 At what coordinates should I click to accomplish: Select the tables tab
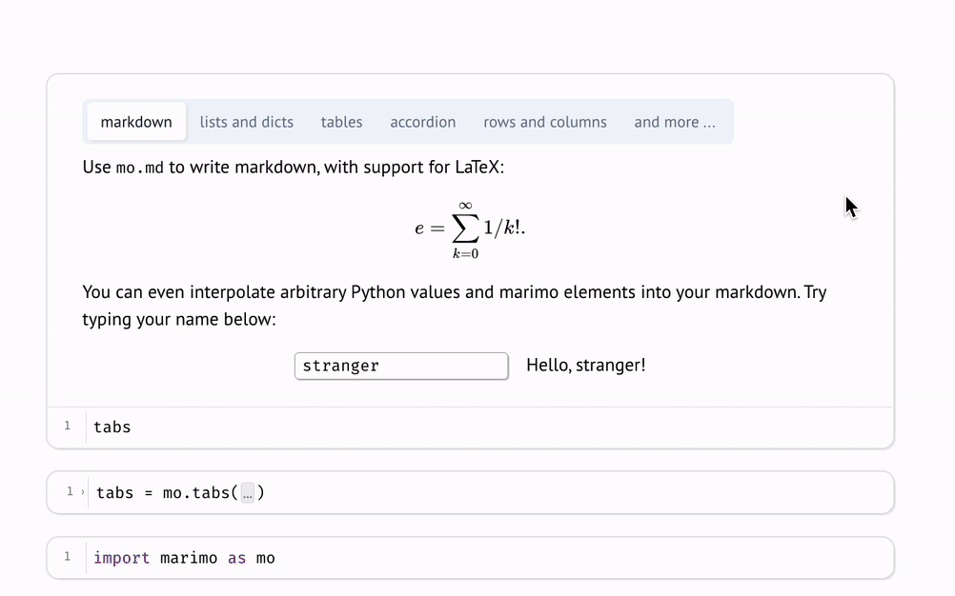click(341, 122)
